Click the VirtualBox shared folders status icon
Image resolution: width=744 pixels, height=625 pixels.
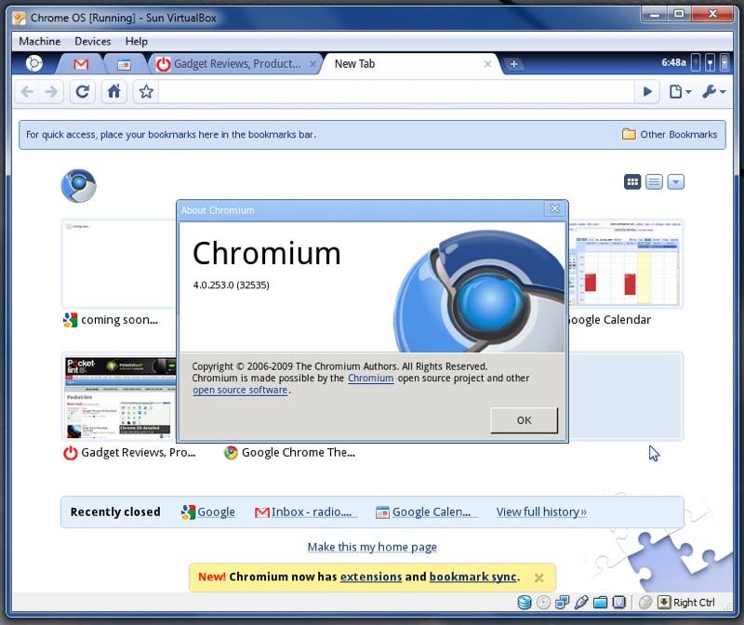pos(600,603)
